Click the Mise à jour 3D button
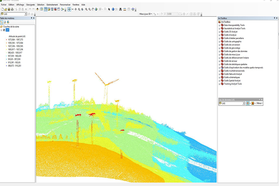Image resolution: width=279 pixels, height=186 pixels. pos(145,14)
